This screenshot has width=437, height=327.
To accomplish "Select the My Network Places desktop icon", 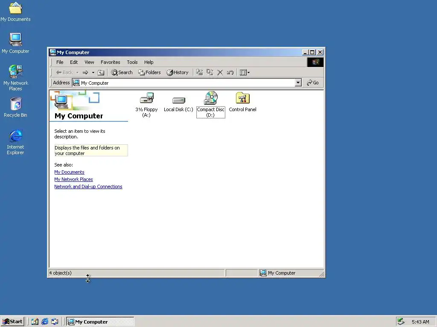I will [x=16, y=78].
